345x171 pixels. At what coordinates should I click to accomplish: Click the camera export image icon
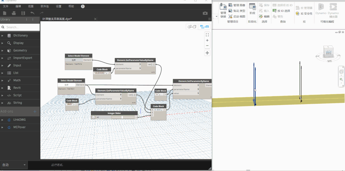click(x=205, y=13)
